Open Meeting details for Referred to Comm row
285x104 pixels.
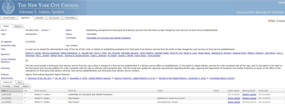point(249,98)
